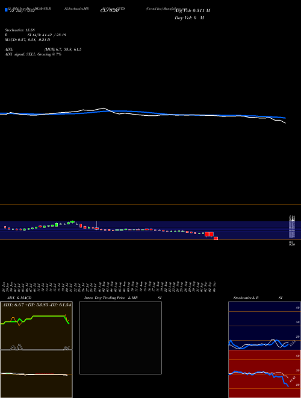This screenshot has width=301, height=398.
Task: Click the last red candlestick dated 06 Sep
Action: click(216, 238)
